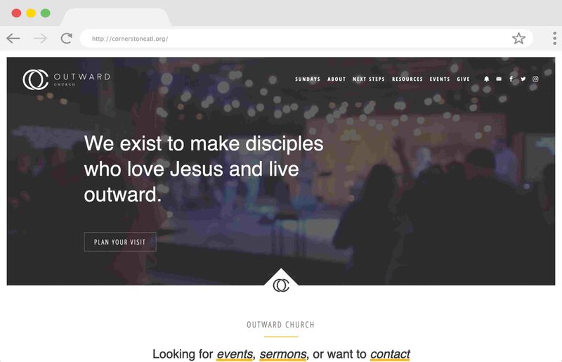Visit the Facebook icon link

[511, 79]
